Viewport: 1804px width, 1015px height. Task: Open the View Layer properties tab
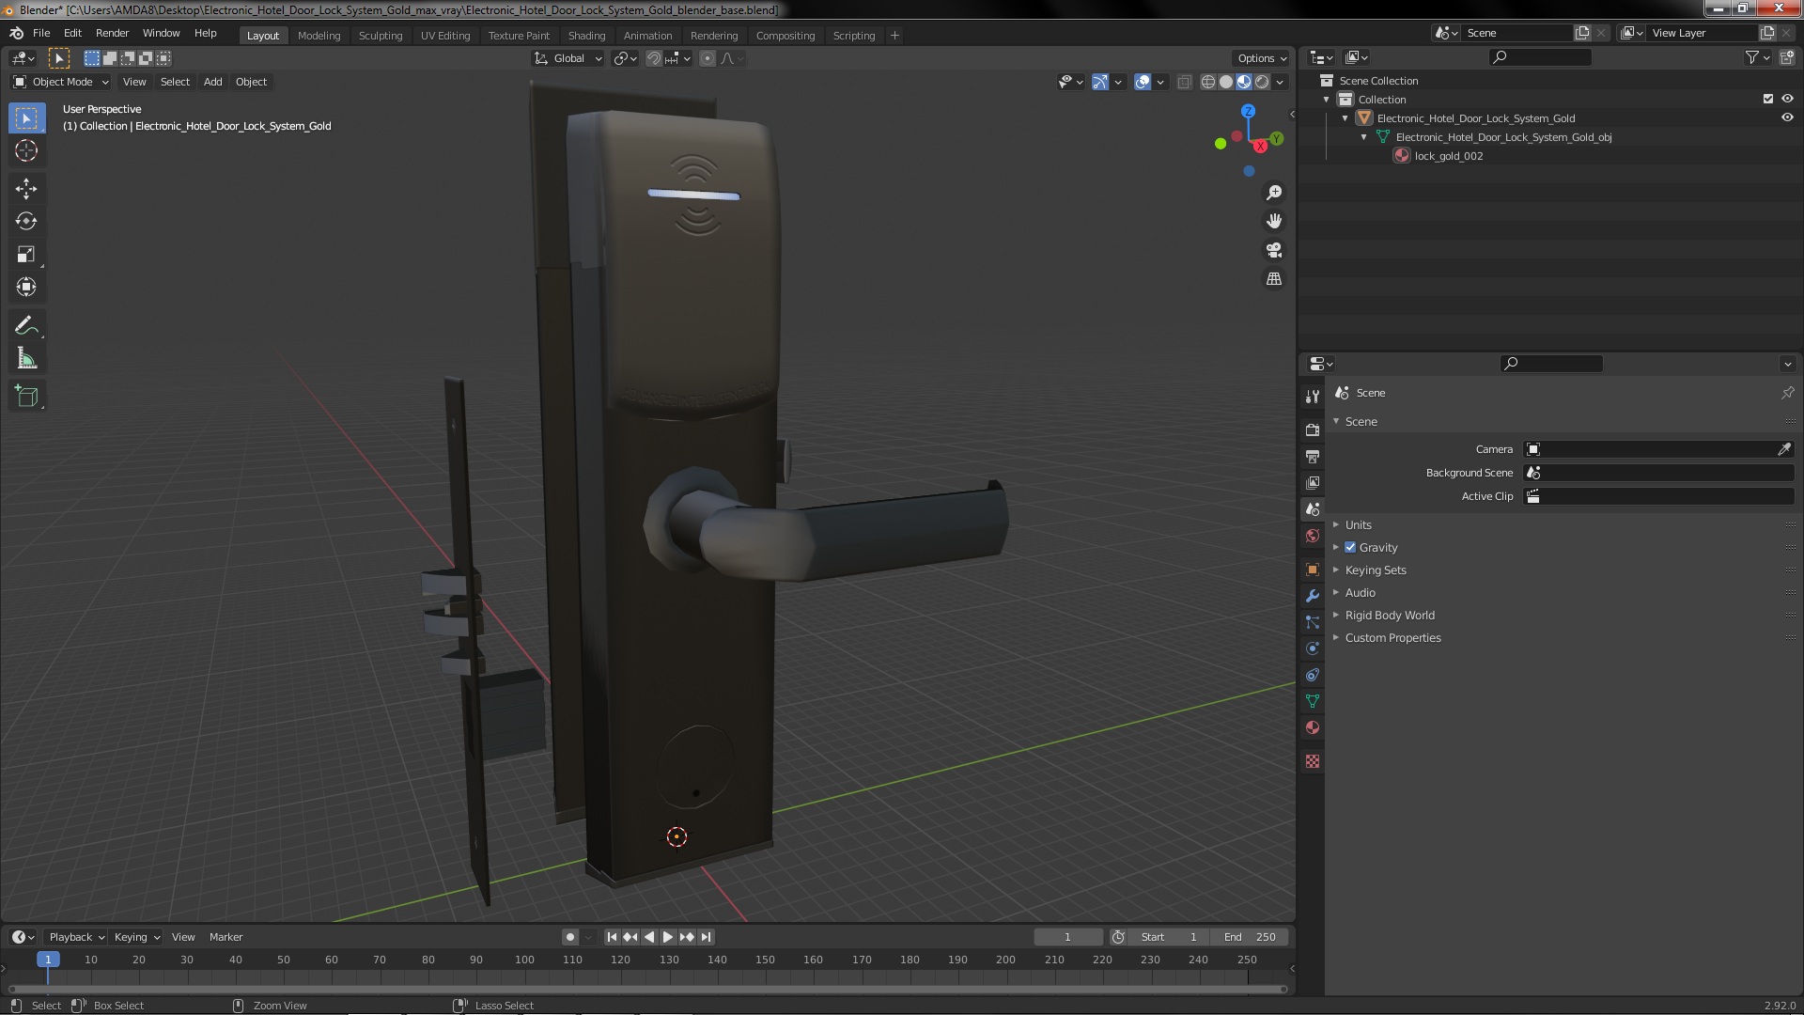[x=1313, y=482]
